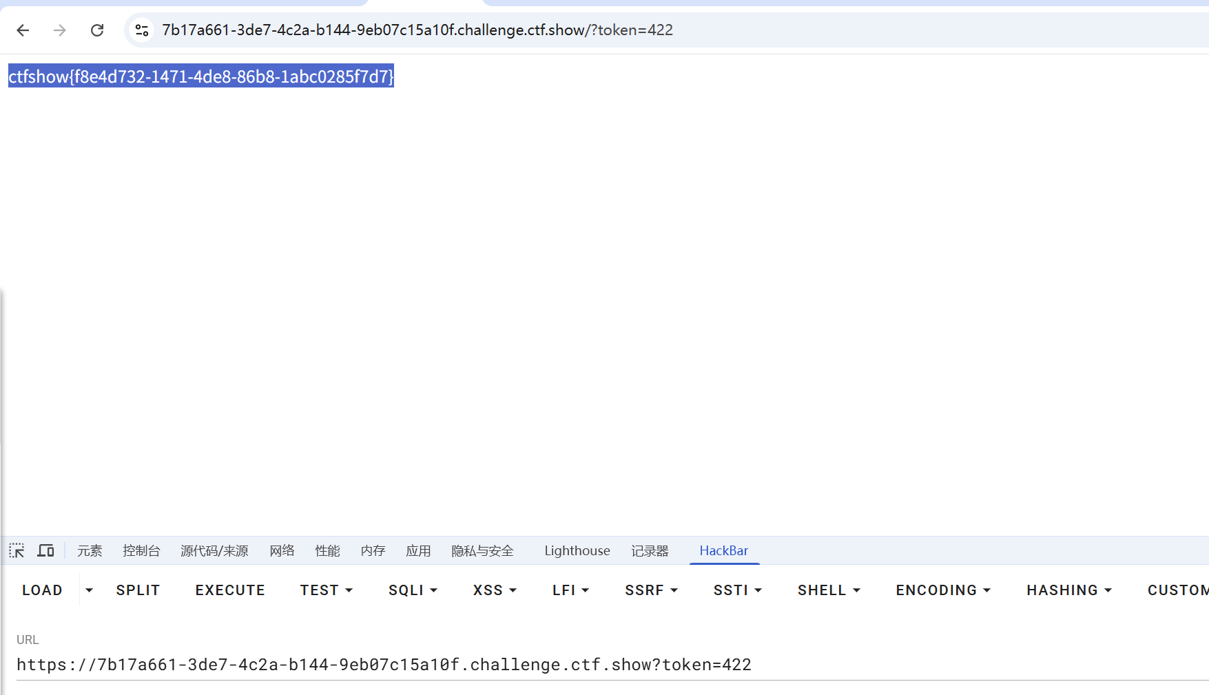Open site information icon in address bar
The image size is (1209, 695).
[142, 30]
